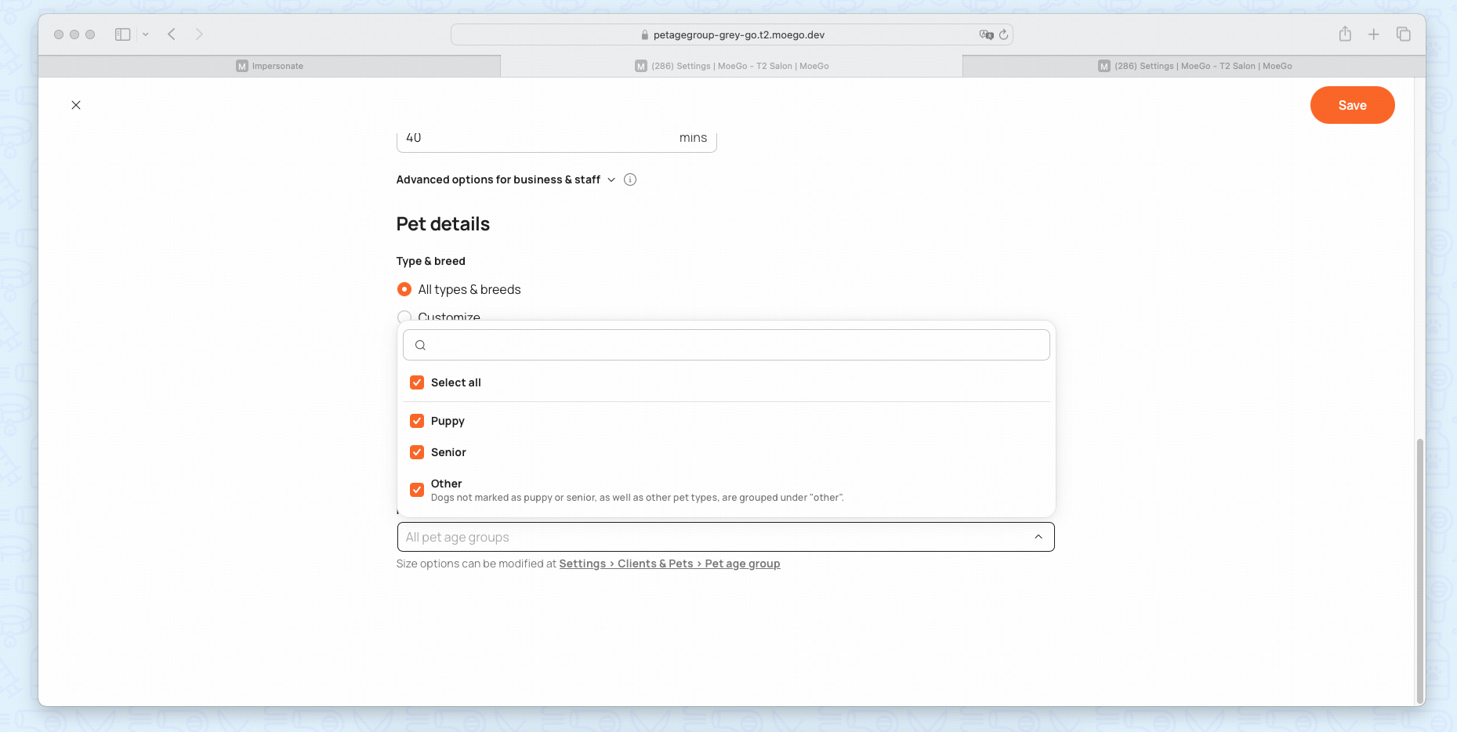Click the page reload icon
Image resolution: width=1457 pixels, height=732 pixels.
1003,34
